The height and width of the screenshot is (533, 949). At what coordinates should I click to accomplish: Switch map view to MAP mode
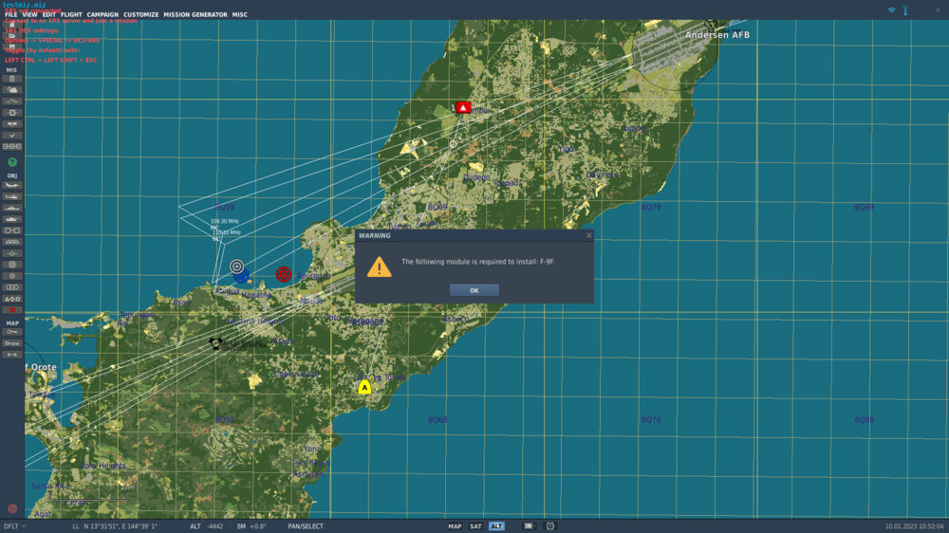click(455, 526)
